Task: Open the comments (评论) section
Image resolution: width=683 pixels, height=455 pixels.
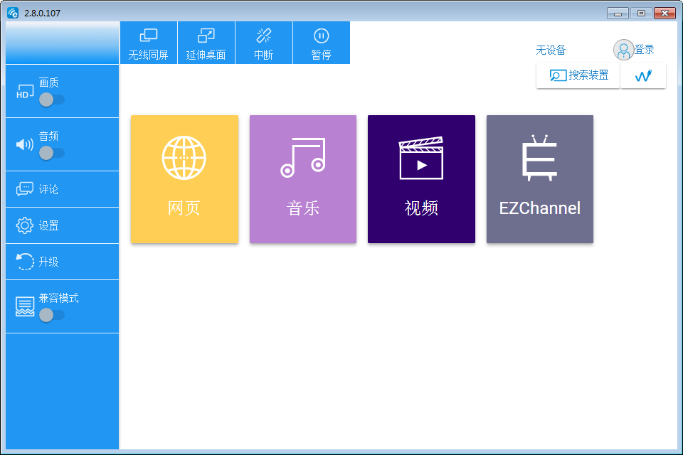Action: click(63, 189)
